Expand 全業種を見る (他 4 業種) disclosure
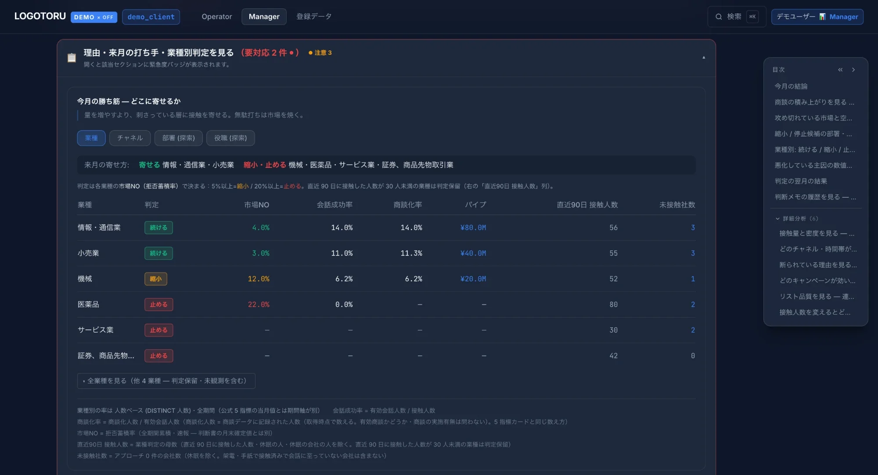 point(166,381)
